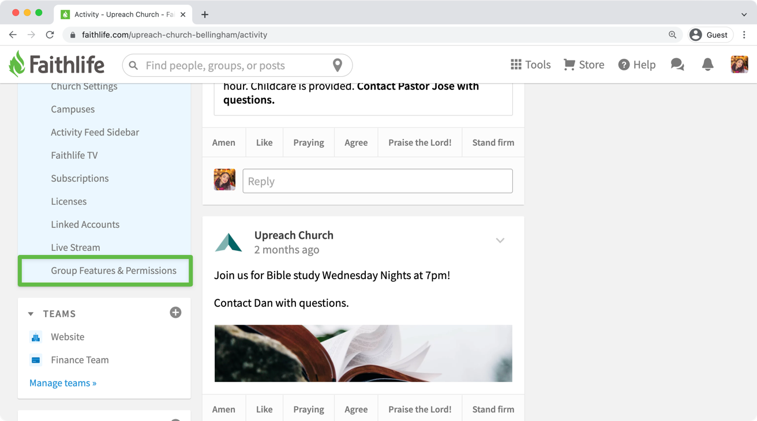The height and width of the screenshot is (421, 757).
Task: Go back in browser history
Action: 13,35
